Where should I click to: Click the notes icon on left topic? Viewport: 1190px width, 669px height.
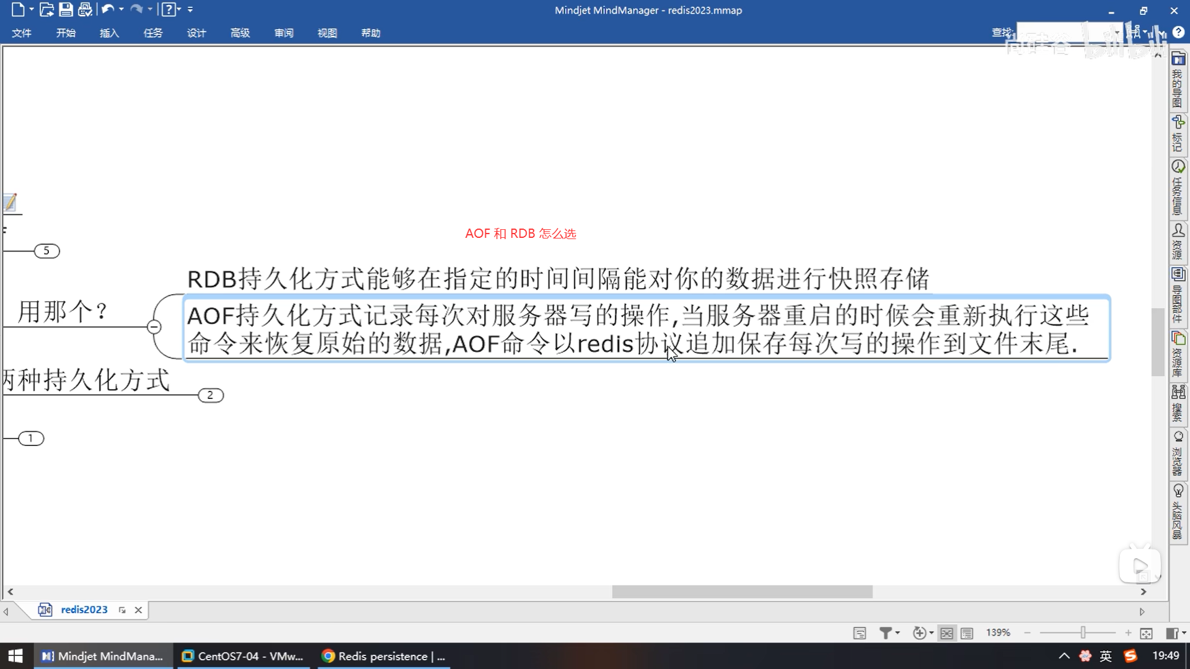(10, 202)
